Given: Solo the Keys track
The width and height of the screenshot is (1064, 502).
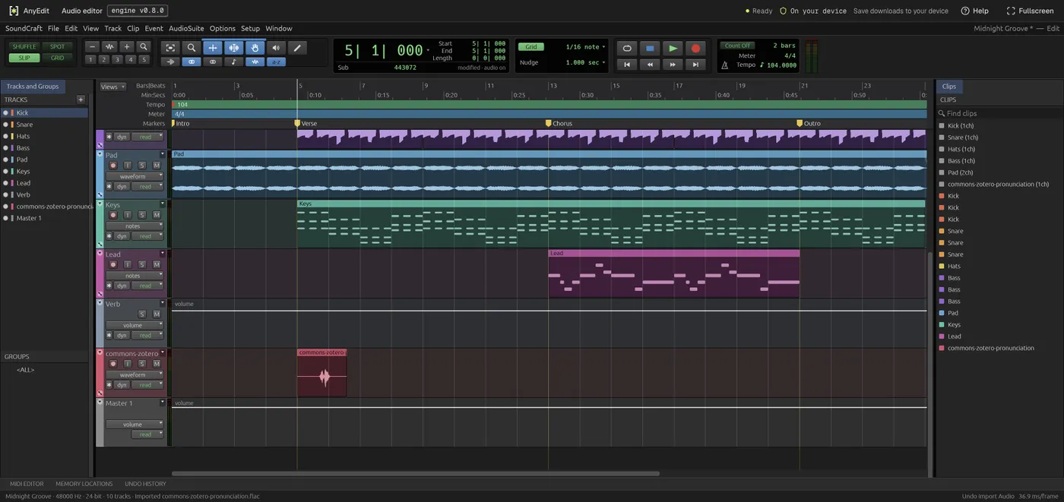Looking at the screenshot, I should pos(142,215).
